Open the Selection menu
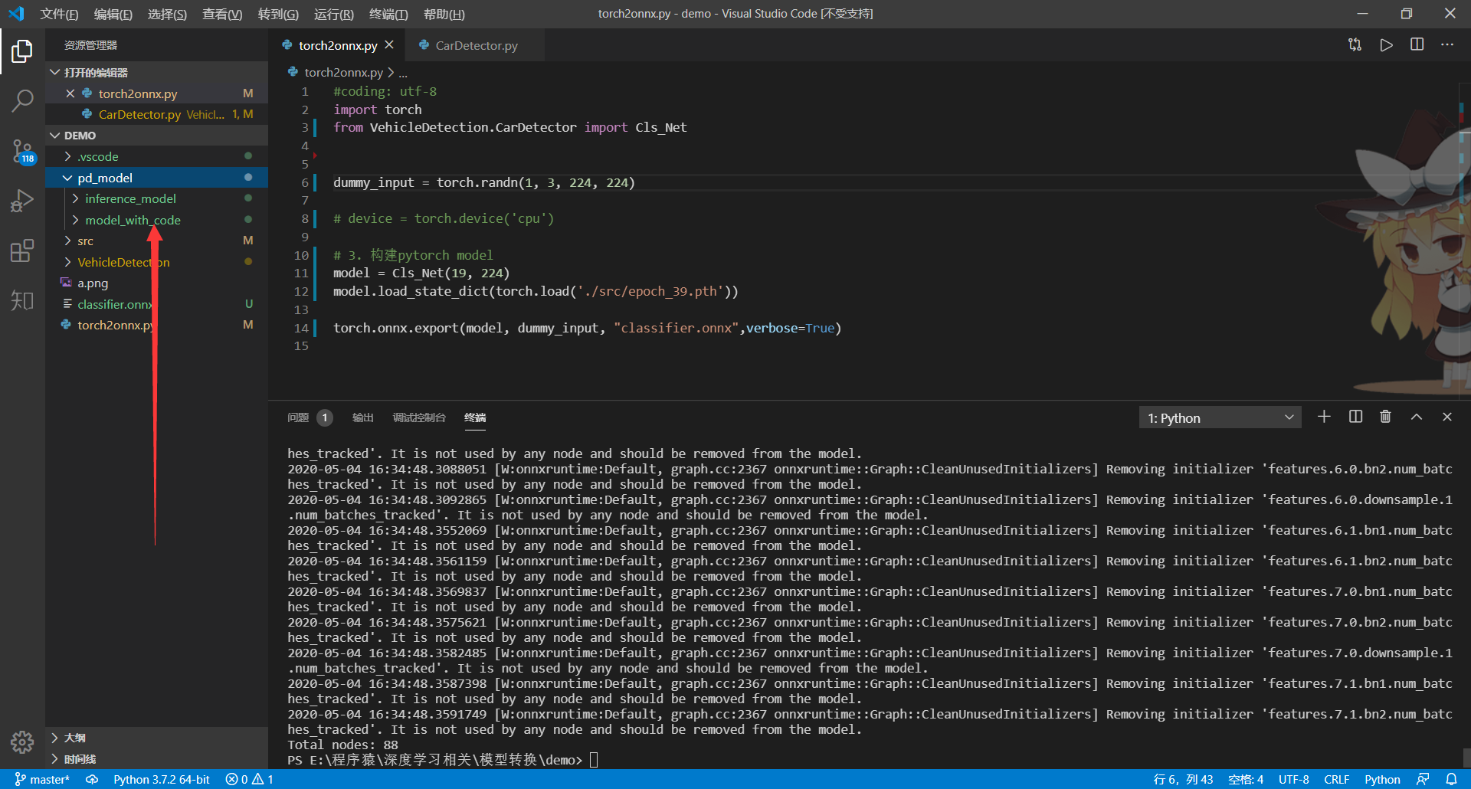Viewport: 1471px width, 789px height. coord(167,14)
